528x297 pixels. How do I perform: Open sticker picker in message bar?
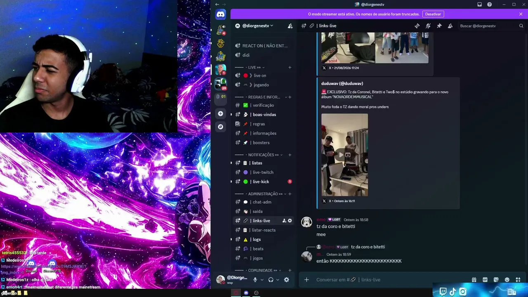[x=496, y=280]
